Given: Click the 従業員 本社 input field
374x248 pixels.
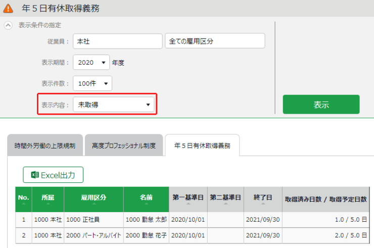Looking at the screenshot, I should pos(118,41).
